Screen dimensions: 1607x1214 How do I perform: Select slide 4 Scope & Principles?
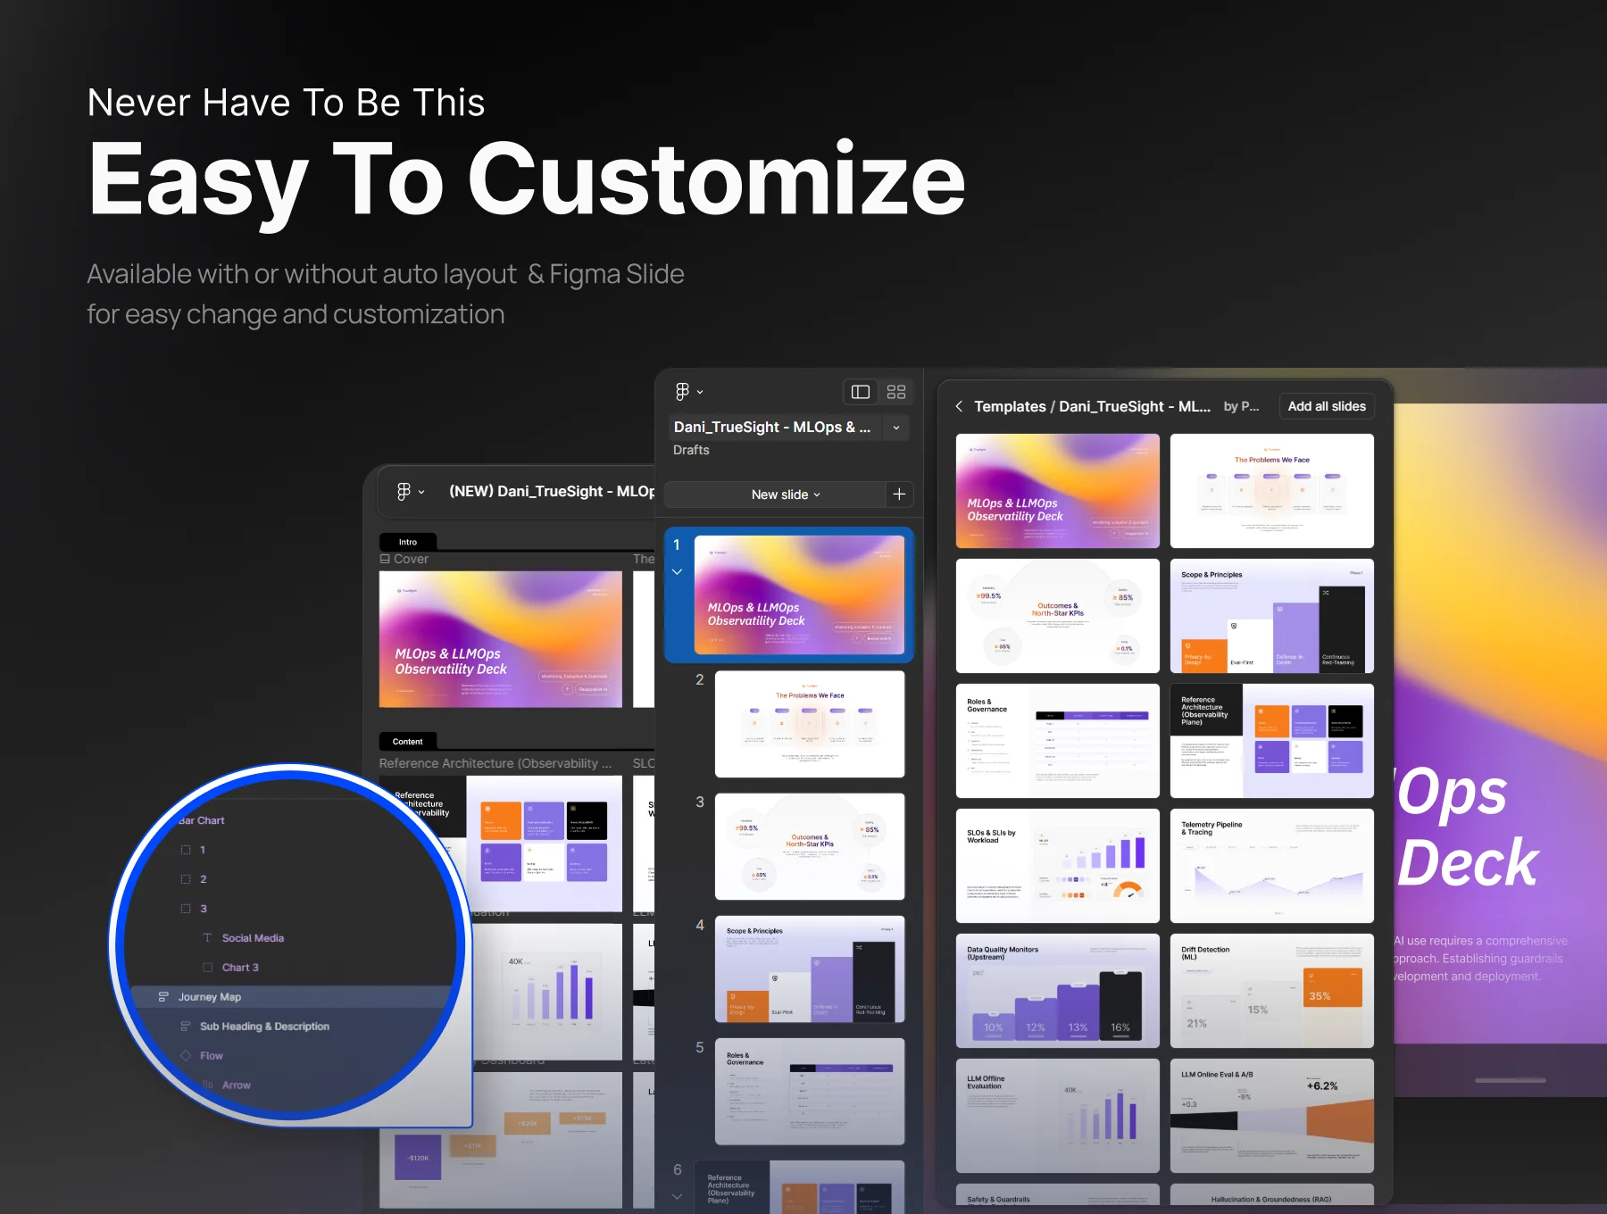point(810,969)
